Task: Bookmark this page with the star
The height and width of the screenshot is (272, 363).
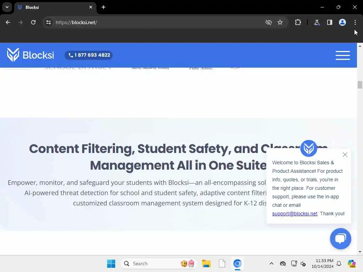Action: coord(280,22)
